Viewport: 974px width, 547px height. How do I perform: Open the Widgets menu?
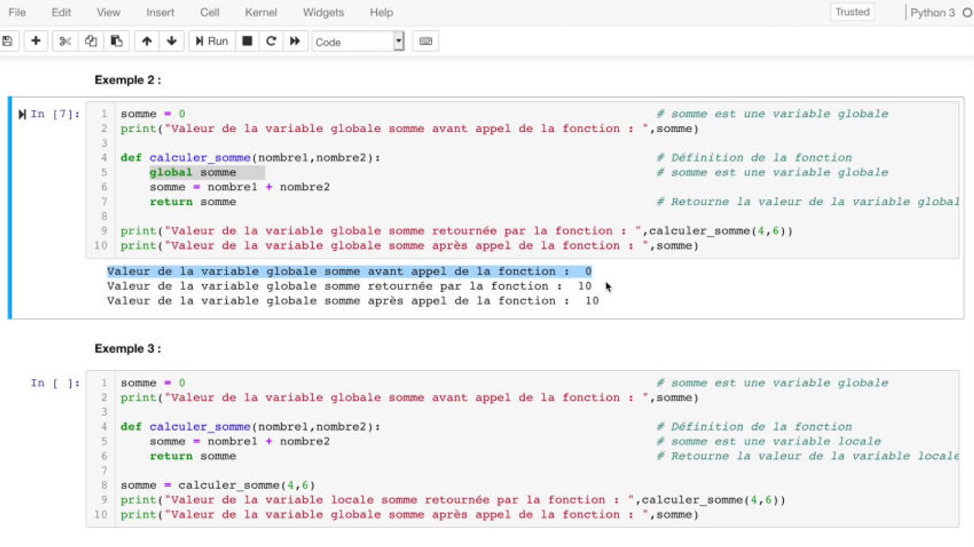click(323, 13)
